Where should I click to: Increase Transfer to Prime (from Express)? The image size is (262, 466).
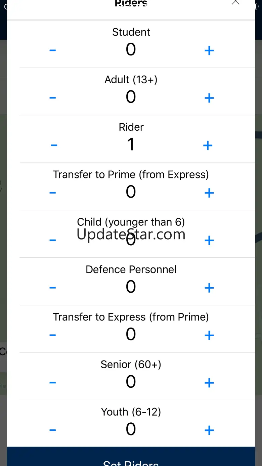click(209, 193)
